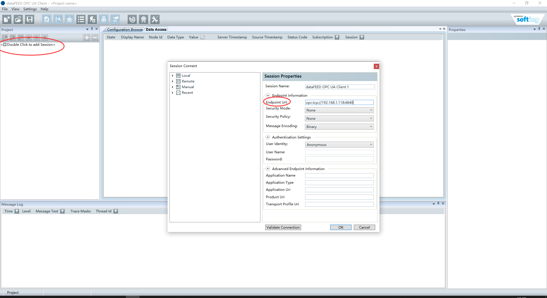This screenshot has height=298, width=547.
Task: Pin the Properties panel with pushpin icon
Action: (x=539, y=29)
